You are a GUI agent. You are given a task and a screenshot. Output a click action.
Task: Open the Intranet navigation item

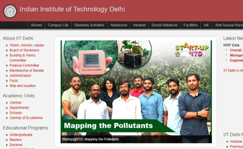click(x=139, y=25)
